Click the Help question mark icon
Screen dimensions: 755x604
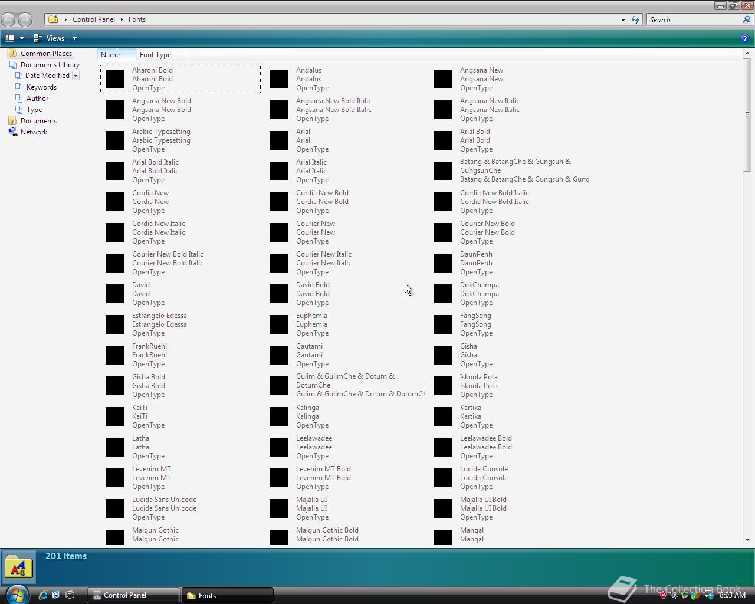[745, 38]
